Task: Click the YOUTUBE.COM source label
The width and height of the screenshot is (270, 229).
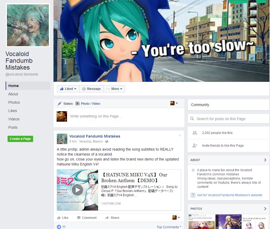Action: [111, 203]
